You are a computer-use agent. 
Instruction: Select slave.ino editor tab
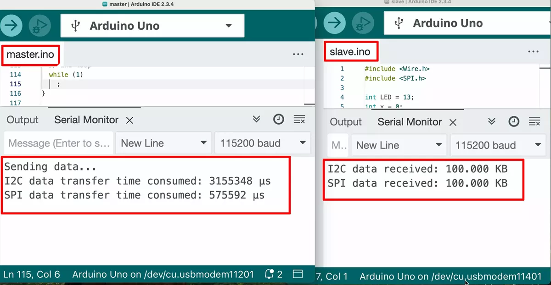[350, 52]
